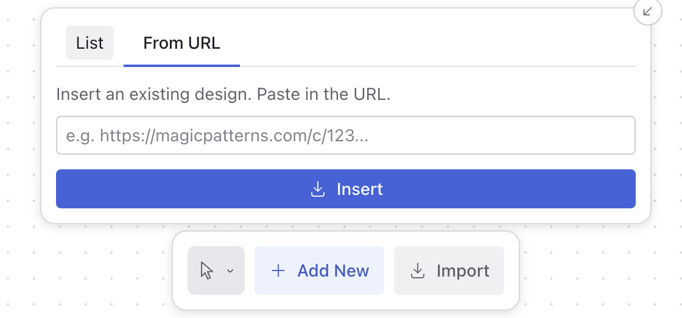Click the 'Insert an existing design' helper text

click(x=223, y=94)
